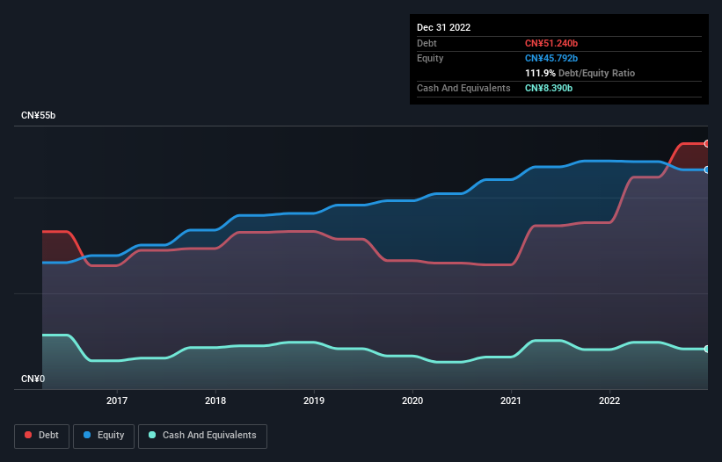Click the Cash value CN¥8.390b
This screenshot has width=722, height=462.
[x=549, y=88]
